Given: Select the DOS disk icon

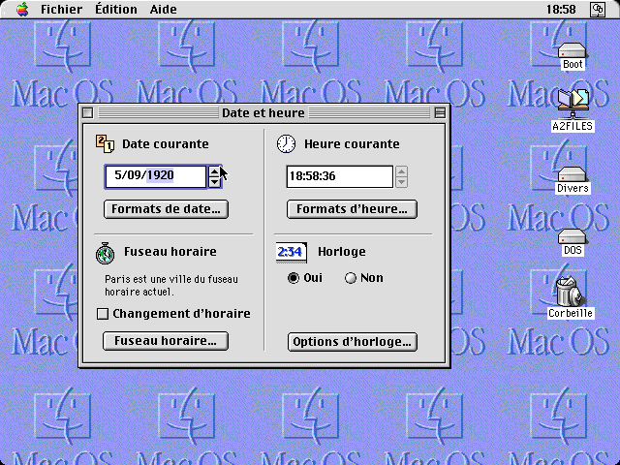Looking at the screenshot, I should [573, 237].
